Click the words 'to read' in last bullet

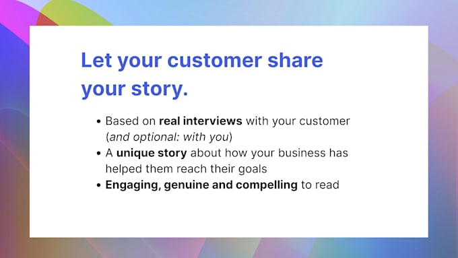[x=320, y=185]
